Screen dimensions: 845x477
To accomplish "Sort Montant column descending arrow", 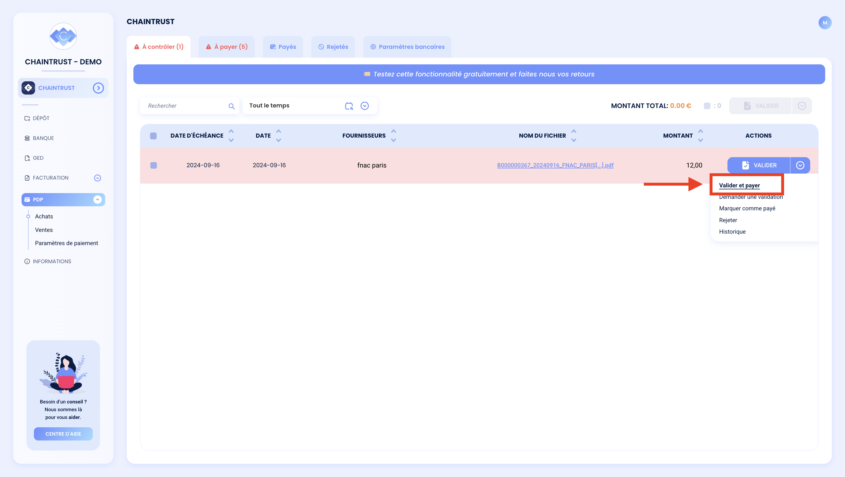I will pyautogui.click(x=700, y=140).
